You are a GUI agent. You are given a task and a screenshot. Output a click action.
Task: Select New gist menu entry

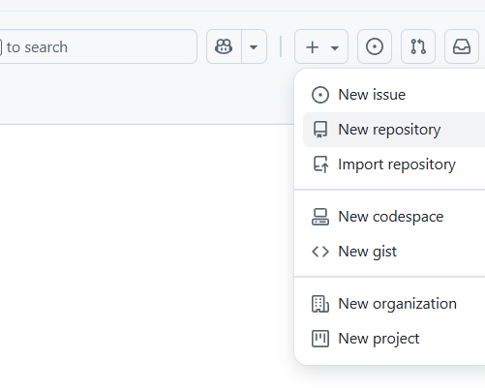click(x=394, y=252)
